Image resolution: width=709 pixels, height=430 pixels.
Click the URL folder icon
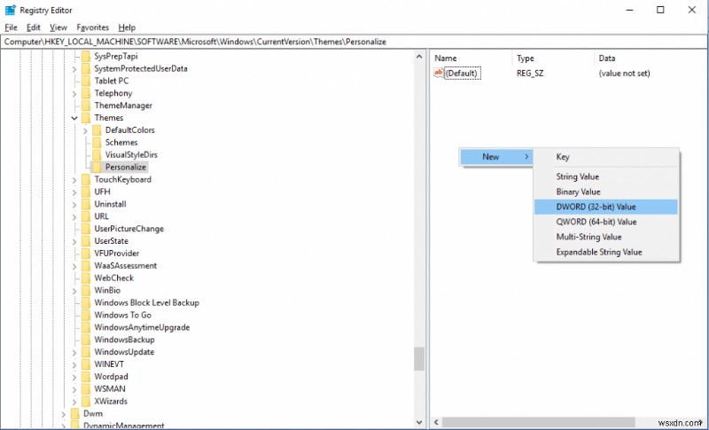(86, 216)
